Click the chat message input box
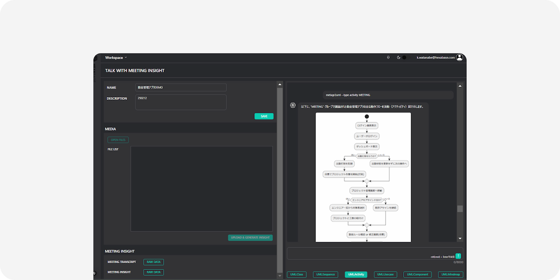 375,253
